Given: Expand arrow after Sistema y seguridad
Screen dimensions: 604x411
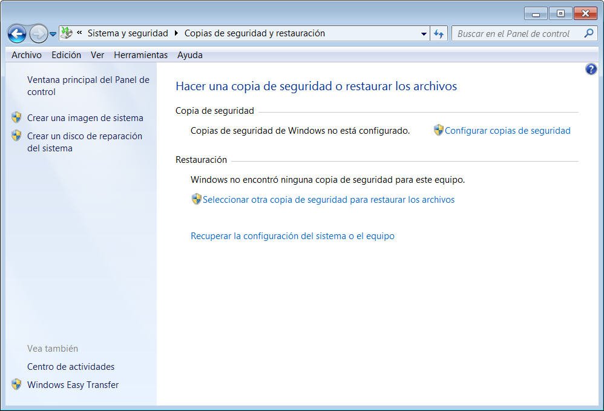Looking at the screenshot, I should 176,33.
